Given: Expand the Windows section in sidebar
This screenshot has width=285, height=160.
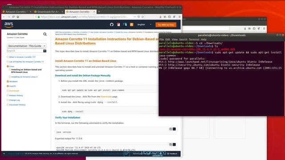Looking at the screenshot, I should (x=8, y=81).
